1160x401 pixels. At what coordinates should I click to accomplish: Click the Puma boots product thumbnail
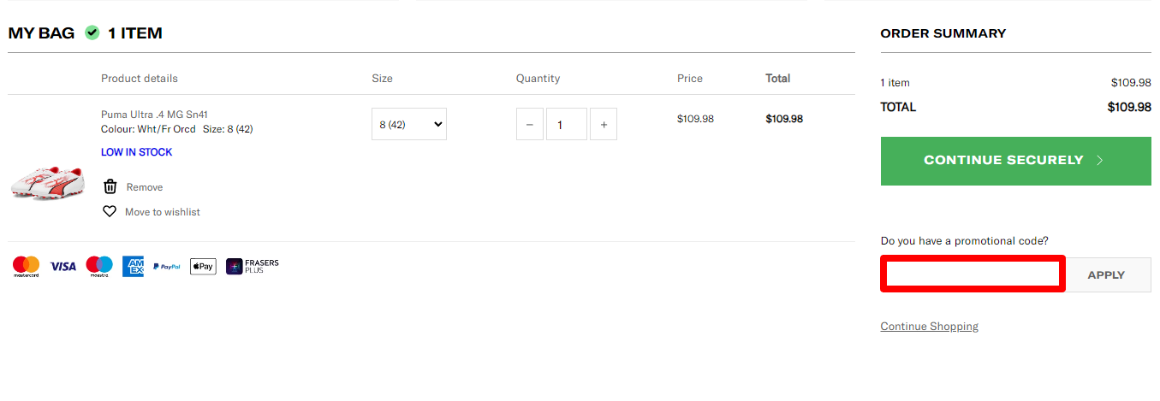coord(48,183)
